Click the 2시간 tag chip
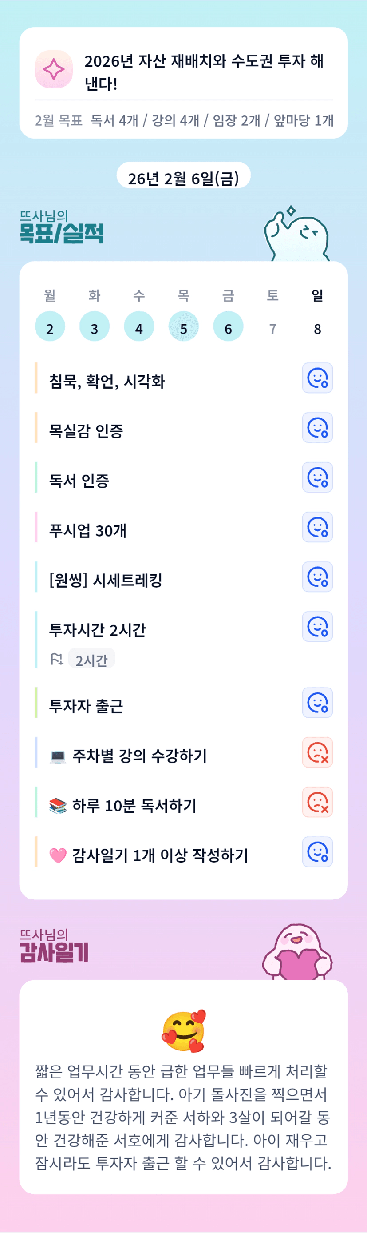367x1233 pixels. (91, 660)
